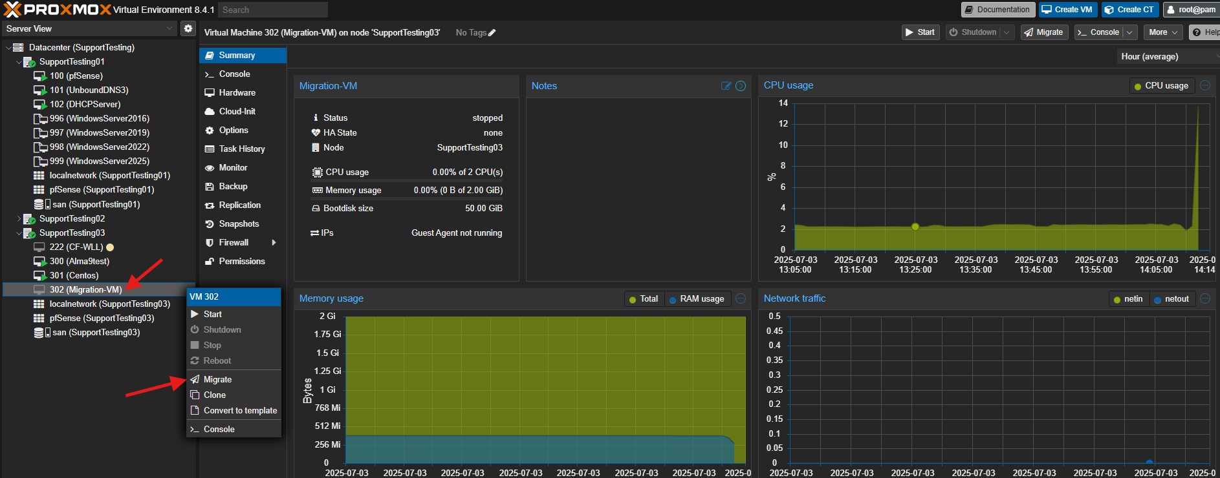The image size is (1220, 478).
Task: Click Create VM button
Action: 1067,10
